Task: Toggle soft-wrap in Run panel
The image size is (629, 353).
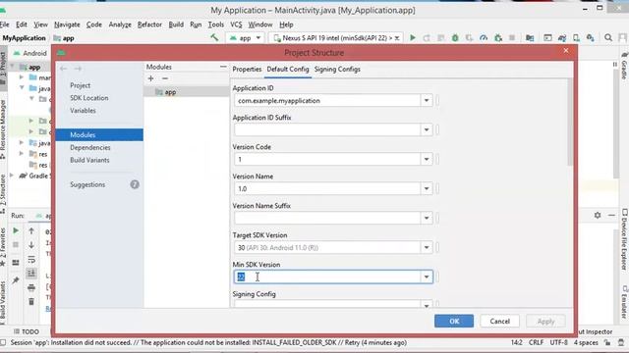Action: [31, 259]
